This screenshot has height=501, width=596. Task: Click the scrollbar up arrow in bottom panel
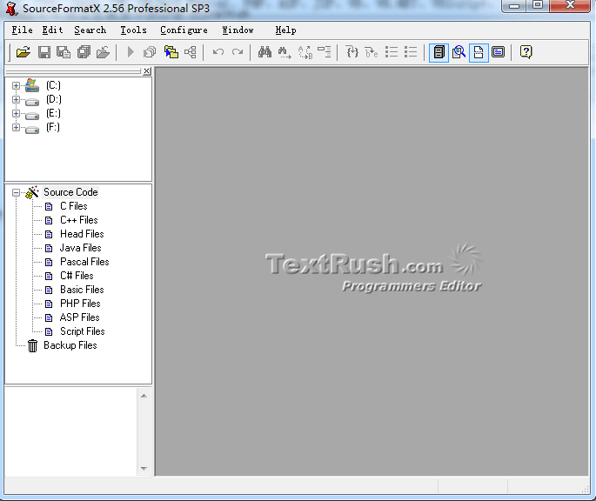tap(144, 396)
